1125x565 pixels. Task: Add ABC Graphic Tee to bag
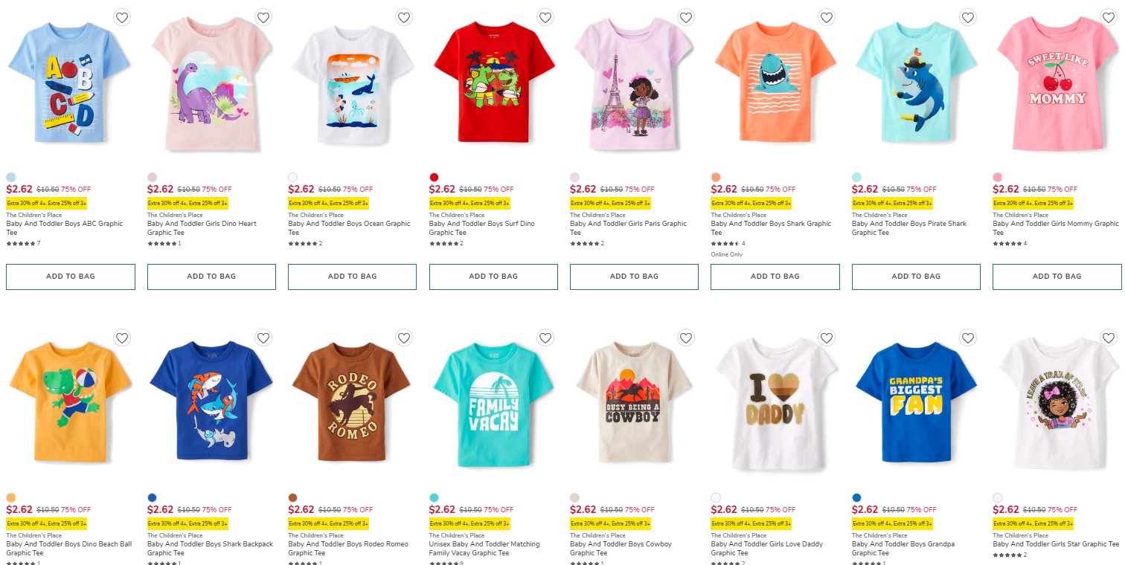click(71, 277)
